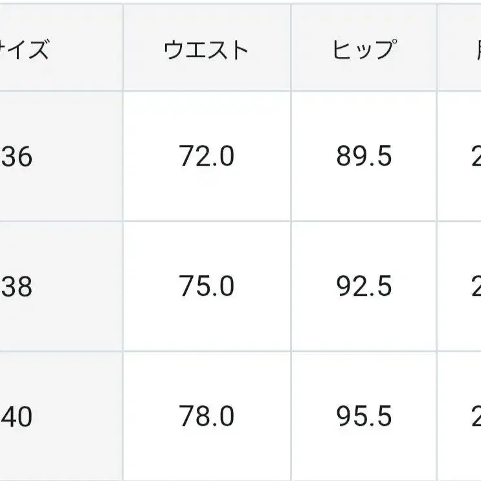
Task: Click the cut-off cell right of 89.5
Action: (461, 157)
